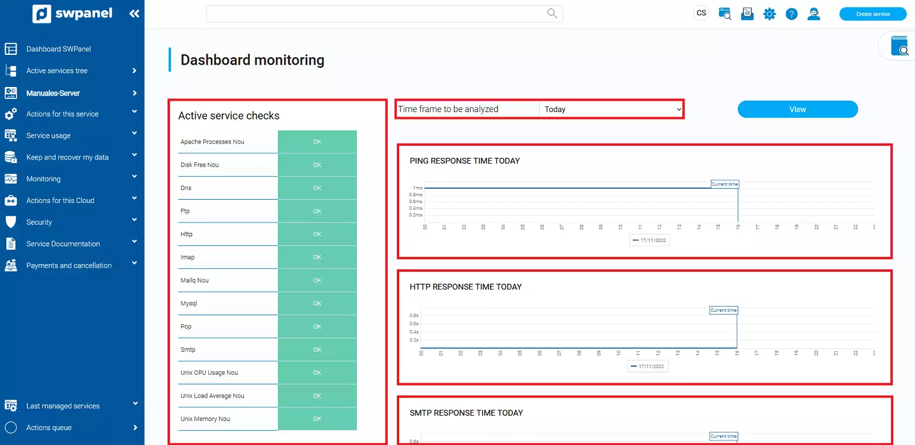Open the manual search book icon
The height and width of the screenshot is (445, 915).
pyautogui.click(x=900, y=46)
